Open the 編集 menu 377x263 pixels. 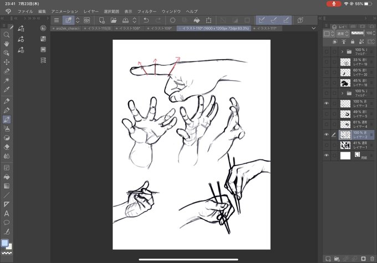pyautogui.click(x=42, y=11)
